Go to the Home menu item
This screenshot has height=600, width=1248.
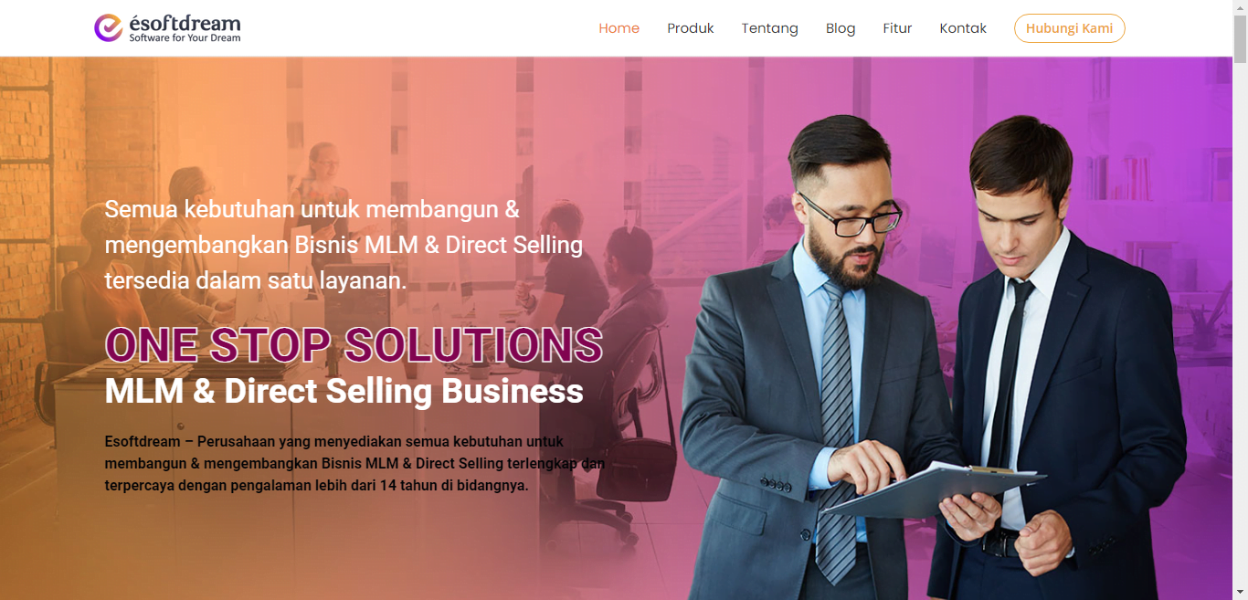click(x=619, y=28)
